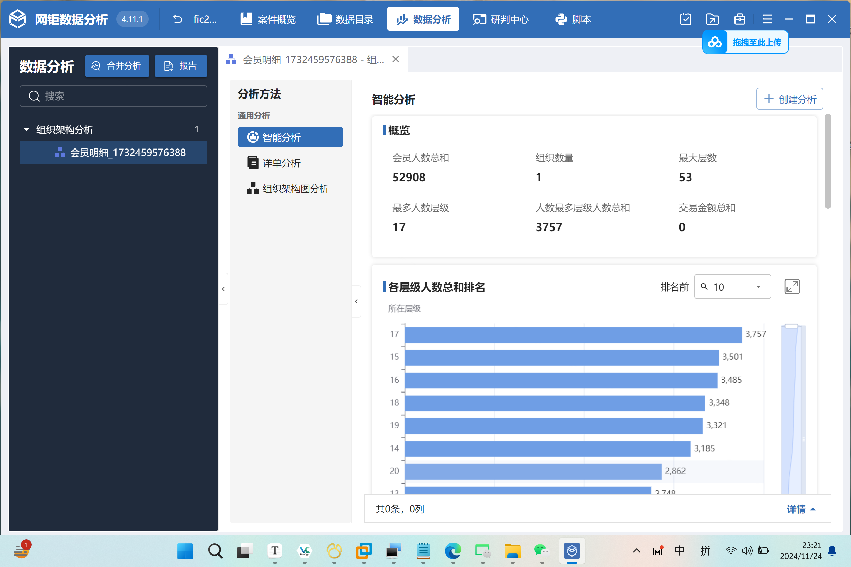Viewport: 851px width, 567px height.
Task: Click the level 17 bar in chart
Action: (573, 334)
